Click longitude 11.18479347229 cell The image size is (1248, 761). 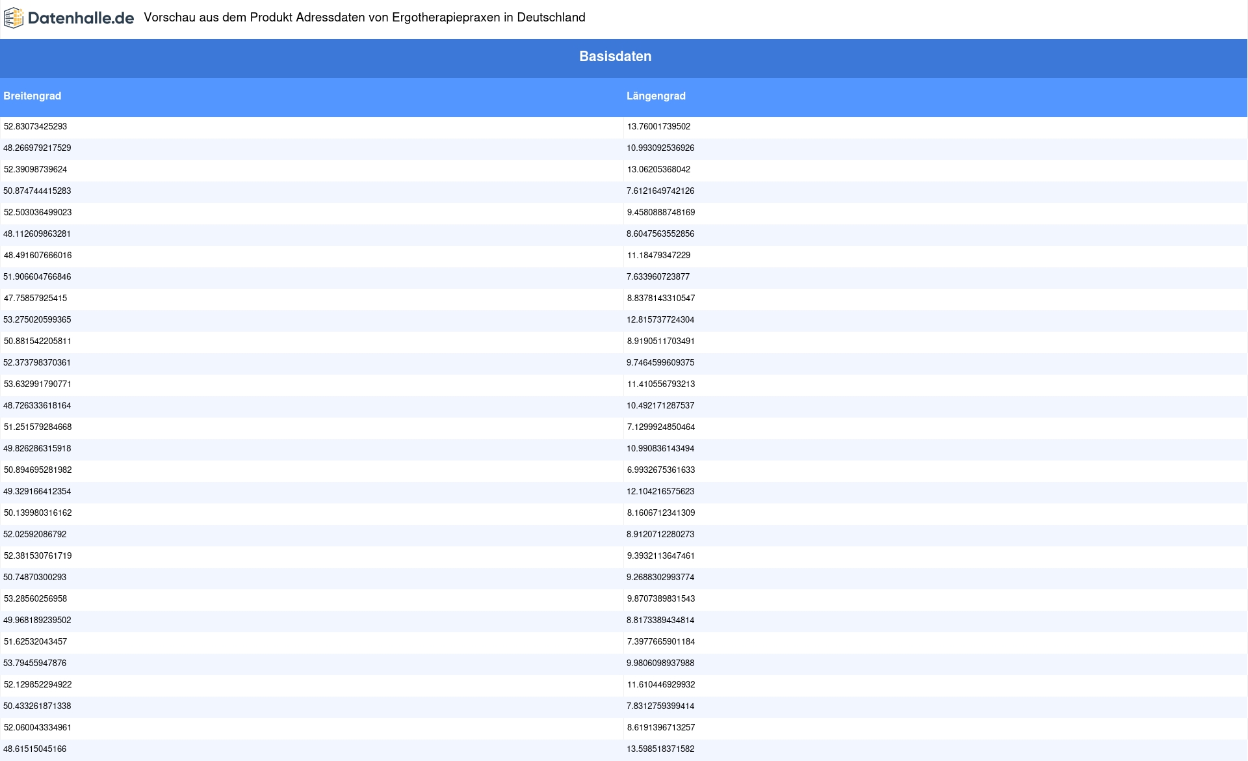click(x=658, y=256)
